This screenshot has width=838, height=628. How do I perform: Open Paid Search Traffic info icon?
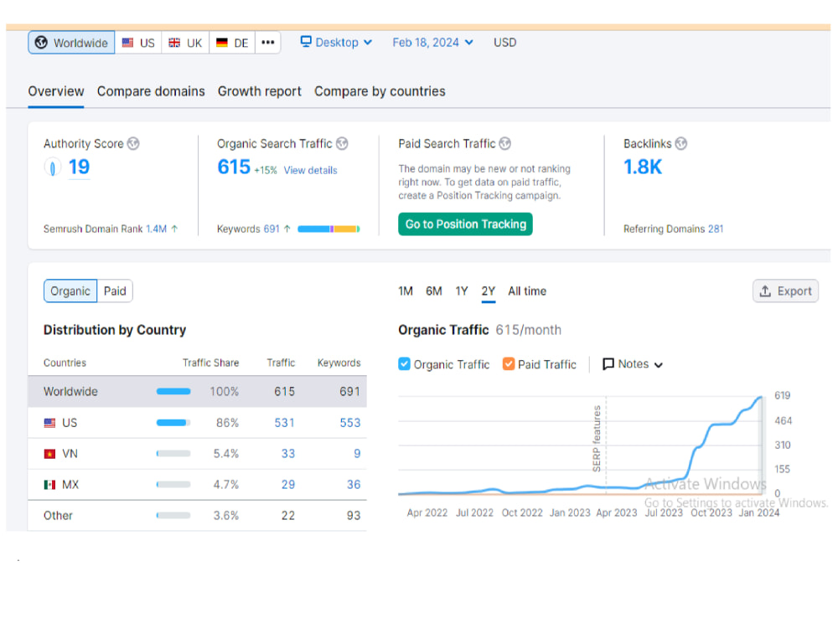(505, 144)
